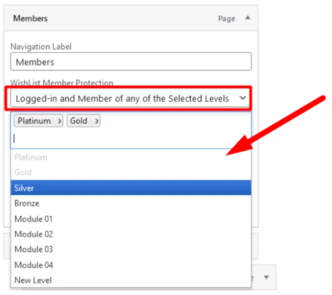The height and width of the screenshot is (295, 332).
Task: Collapse the Members menu item panel
Action: [x=247, y=18]
